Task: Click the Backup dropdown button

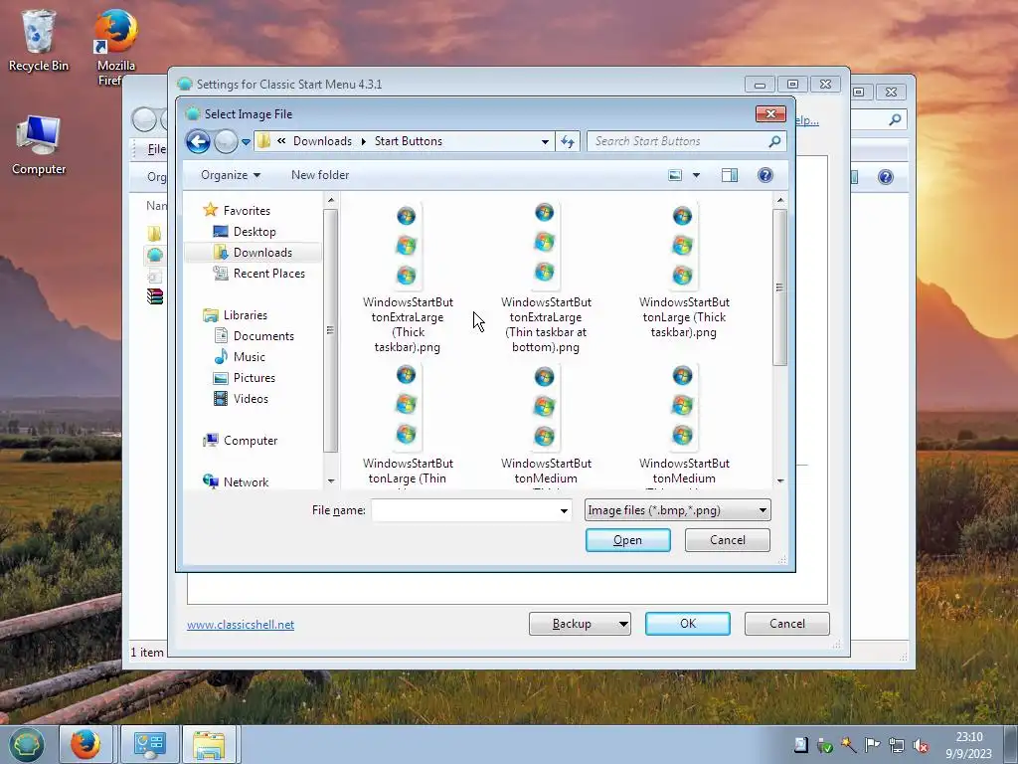Action: [x=580, y=624]
